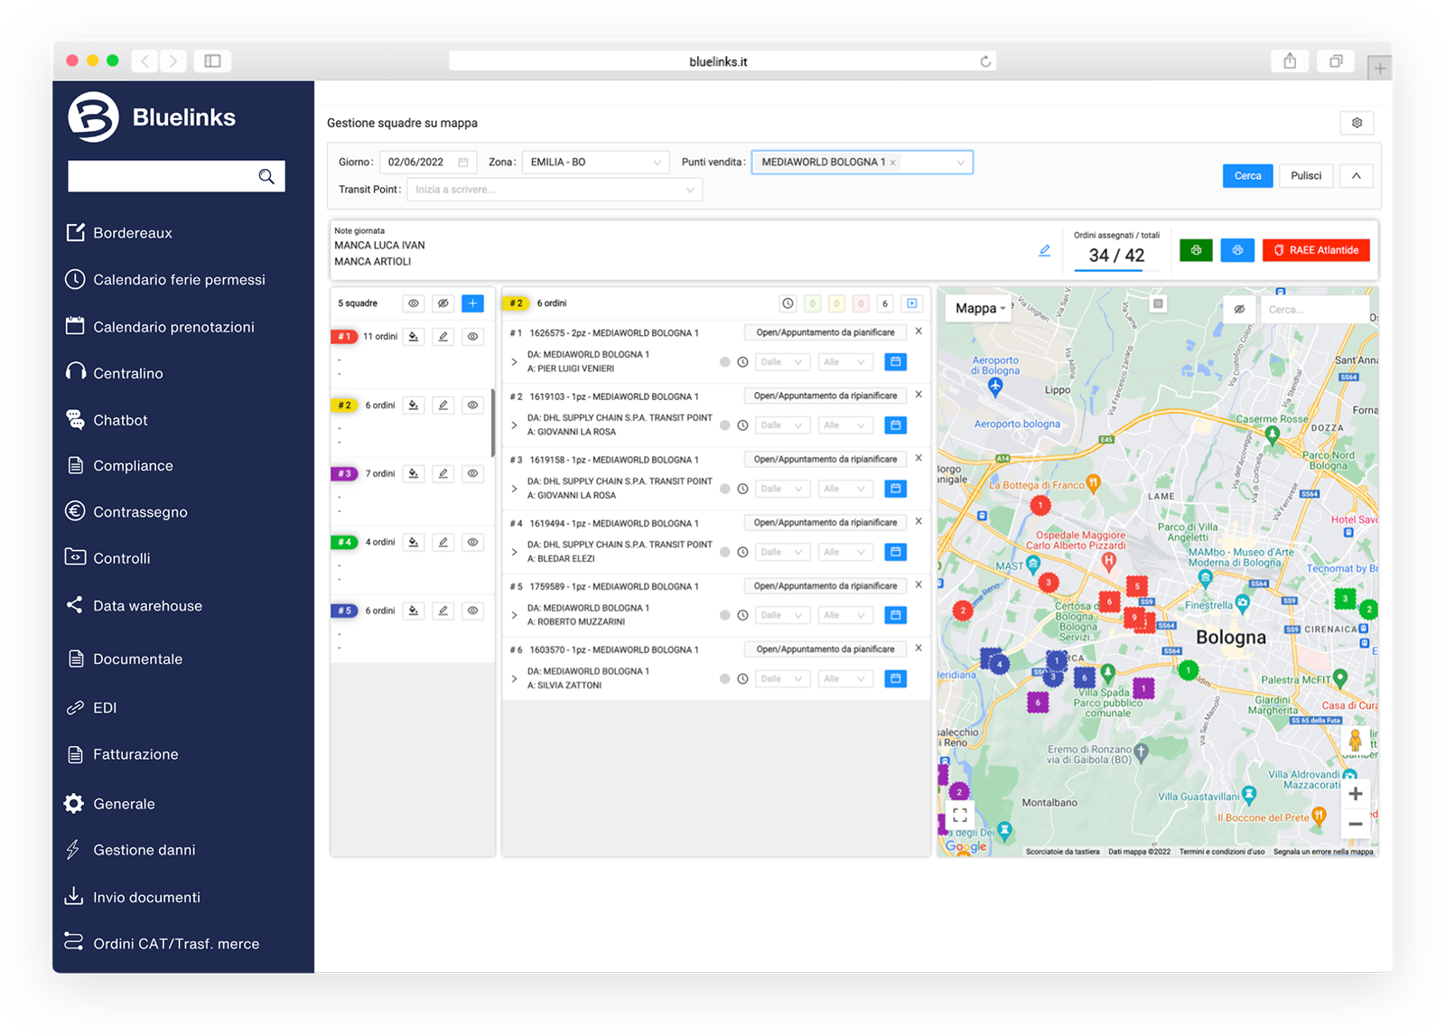Click fill-color icon for squadra #1
Viewport: 1445px width, 1036px height.
(x=414, y=336)
